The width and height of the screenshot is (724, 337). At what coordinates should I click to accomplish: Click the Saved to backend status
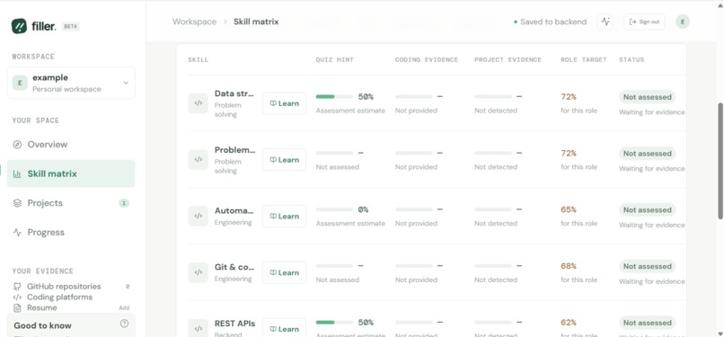click(550, 22)
